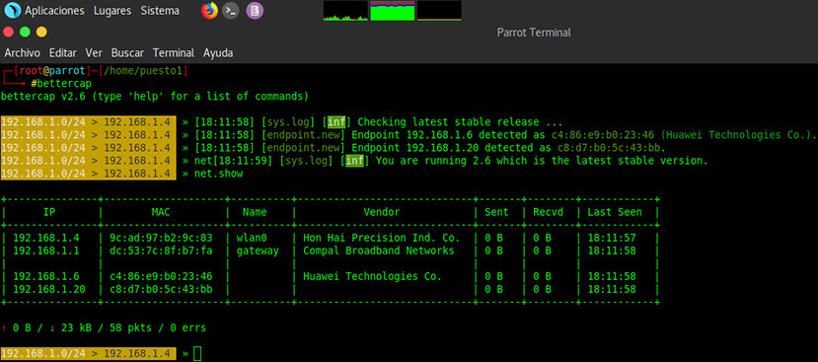Launch the terminal from top panel icon
The image size is (818, 362).
pyautogui.click(x=231, y=11)
